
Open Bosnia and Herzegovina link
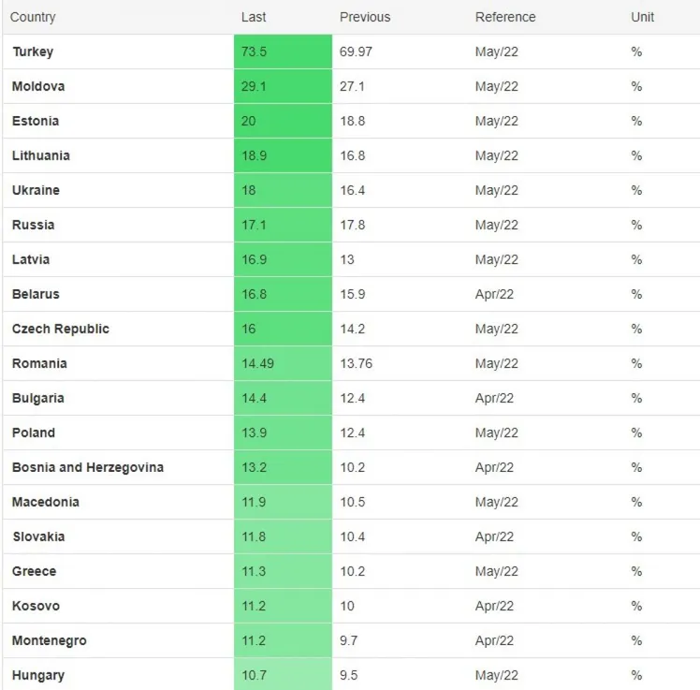click(87, 468)
